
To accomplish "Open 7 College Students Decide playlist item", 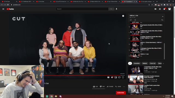I will tap(146, 38).
